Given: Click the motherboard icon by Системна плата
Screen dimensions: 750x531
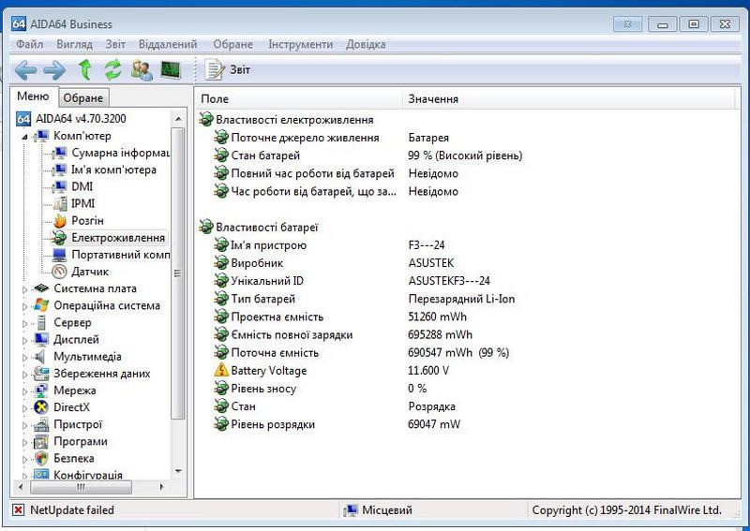Looking at the screenshot, I should 41,288.
